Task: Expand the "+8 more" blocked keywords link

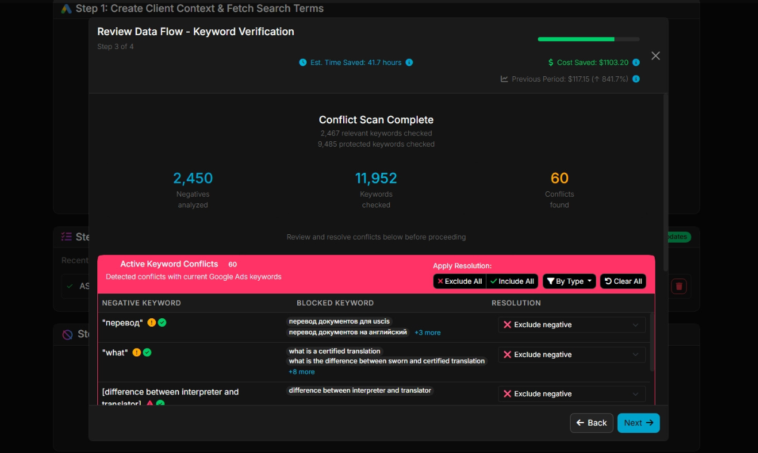Action: click(301, 372)
